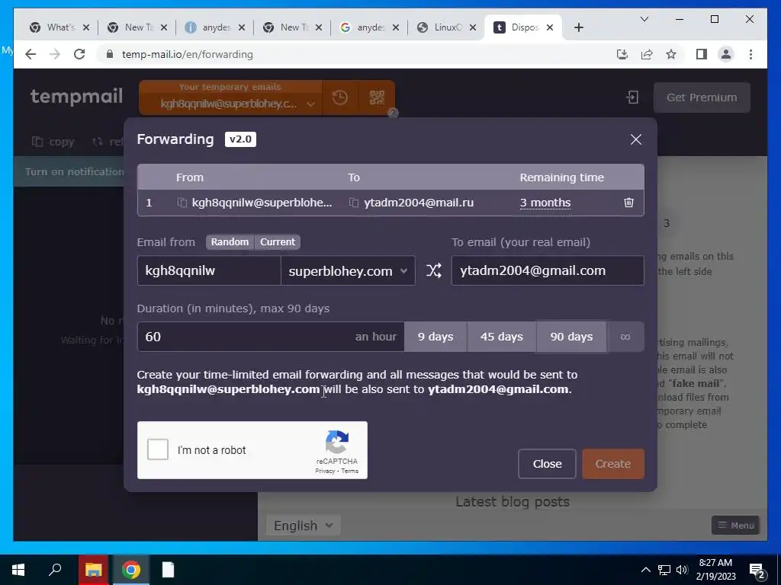The width and height of the screenshot is (781, 585).
Task: Click the install app icon in address bar
Action: tap(622, 54)
